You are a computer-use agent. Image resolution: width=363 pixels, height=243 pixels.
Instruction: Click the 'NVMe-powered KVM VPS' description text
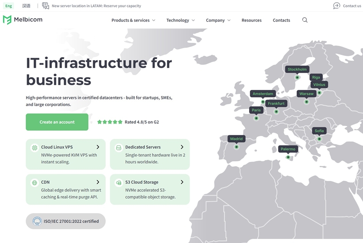(x=69, y=158)
